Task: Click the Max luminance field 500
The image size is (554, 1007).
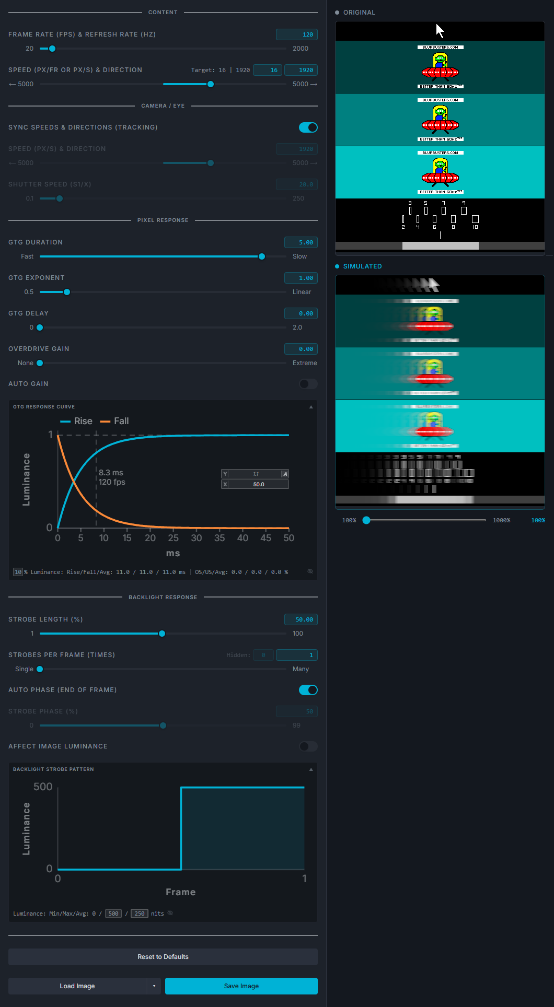Action: click(x=113, y=914)
